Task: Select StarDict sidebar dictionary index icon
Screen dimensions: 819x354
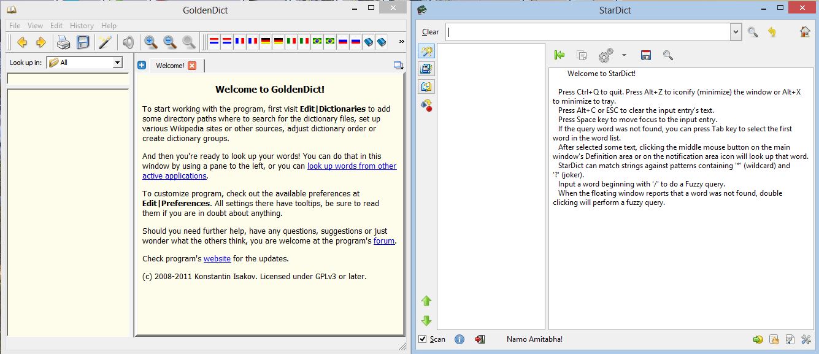Action: [426, 69]
